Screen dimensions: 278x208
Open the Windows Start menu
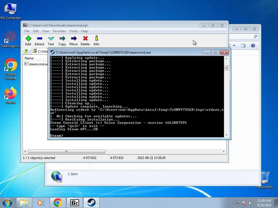pyautogui.click(x=7, y=203)
